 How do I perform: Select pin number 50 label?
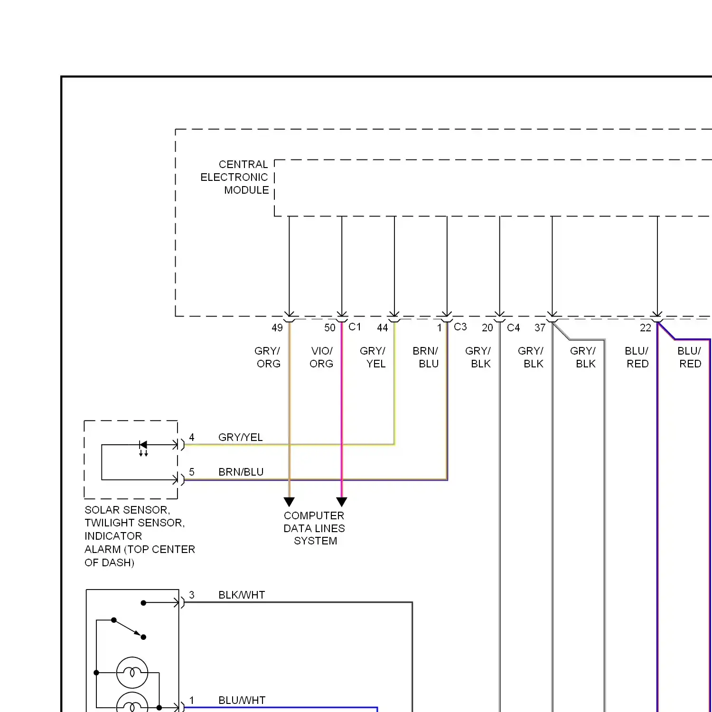click(330, 328)
